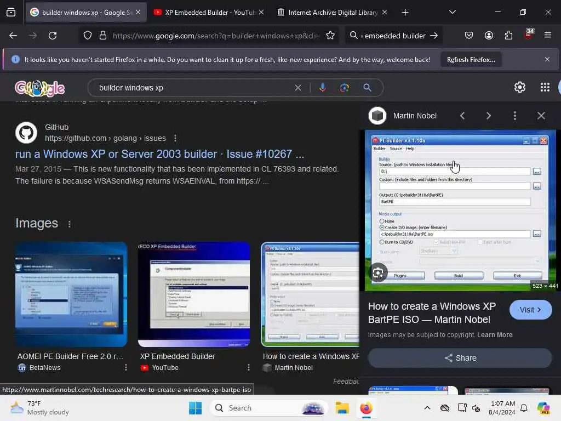Click the large PE Builder preview image
The width and height of the screenshot is (561, 421).
click(x=460, y=210)
